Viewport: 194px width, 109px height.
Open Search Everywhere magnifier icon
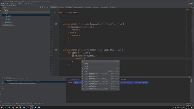pyautogui.click(x=189, y=3)
